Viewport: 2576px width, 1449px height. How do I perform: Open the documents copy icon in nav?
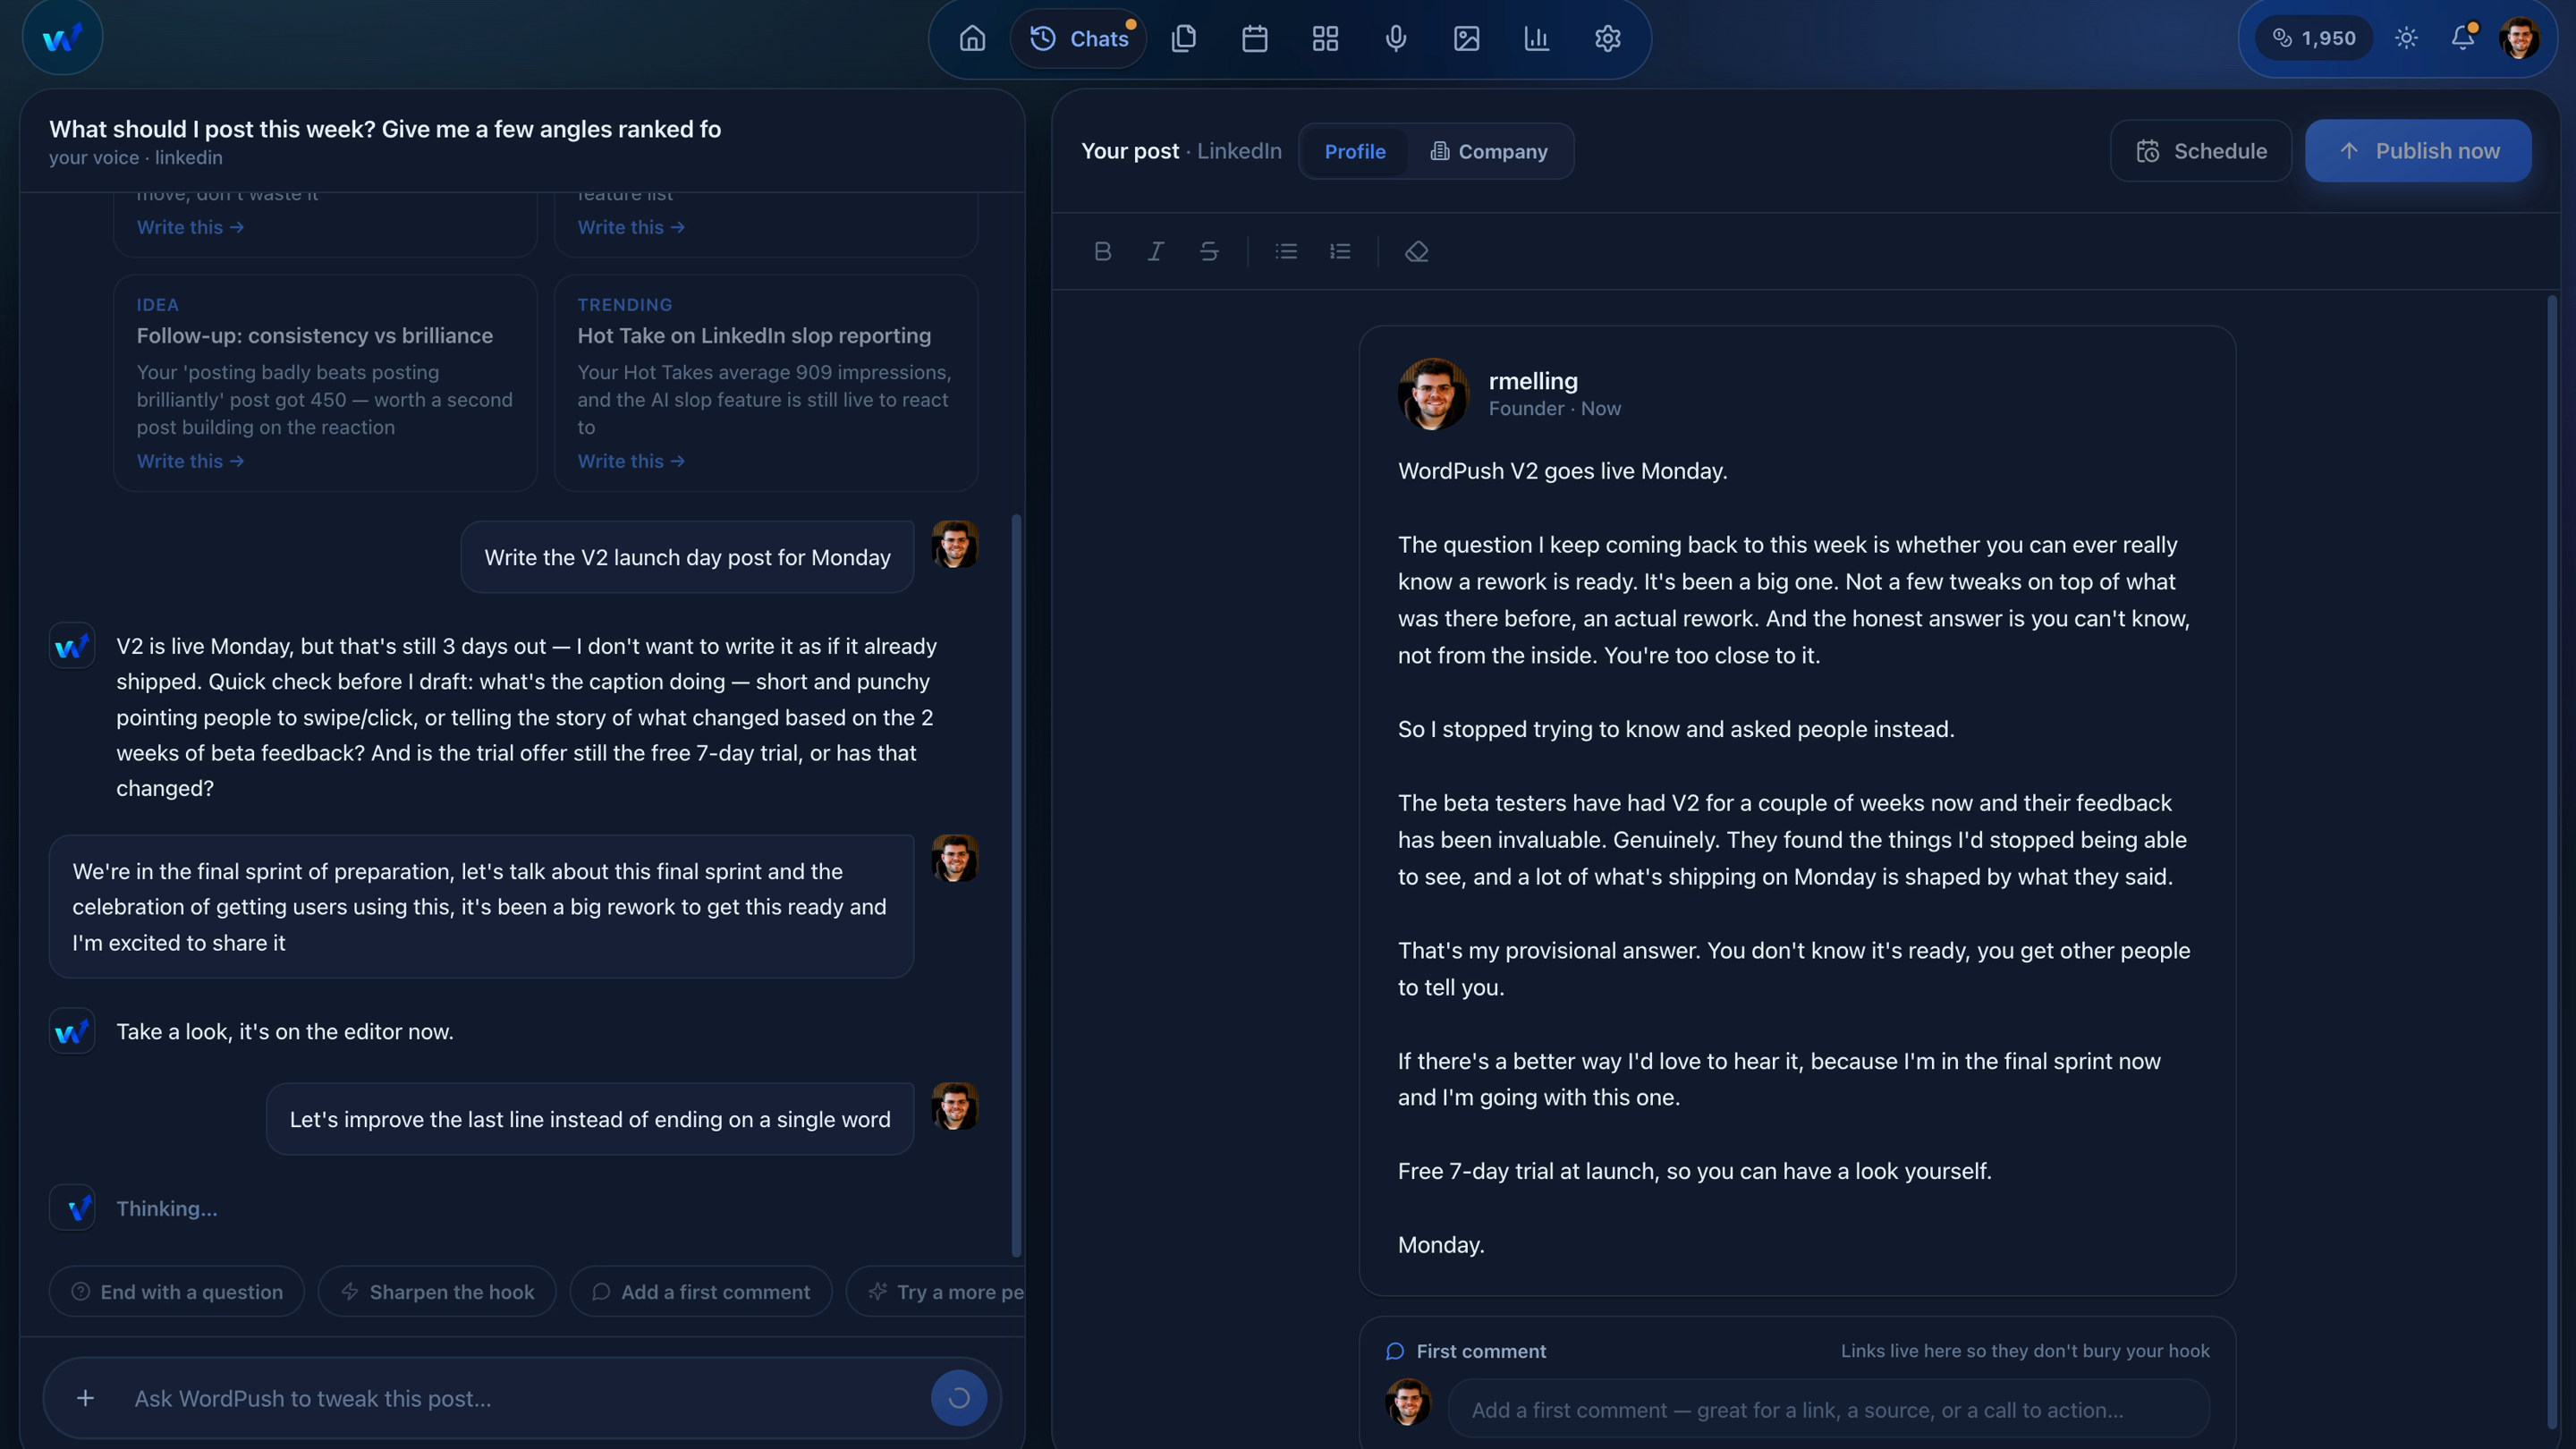[x=1184, y=39]
